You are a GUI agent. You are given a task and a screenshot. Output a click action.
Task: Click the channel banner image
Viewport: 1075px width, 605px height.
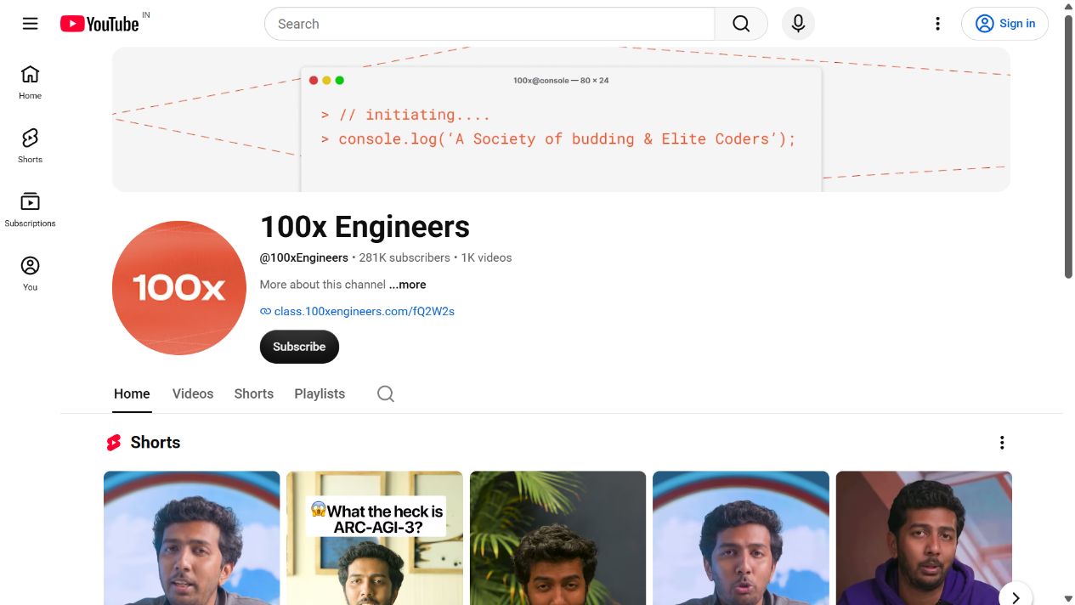(561, 119)
